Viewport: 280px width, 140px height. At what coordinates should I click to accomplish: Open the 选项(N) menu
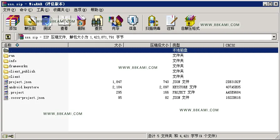80,10
